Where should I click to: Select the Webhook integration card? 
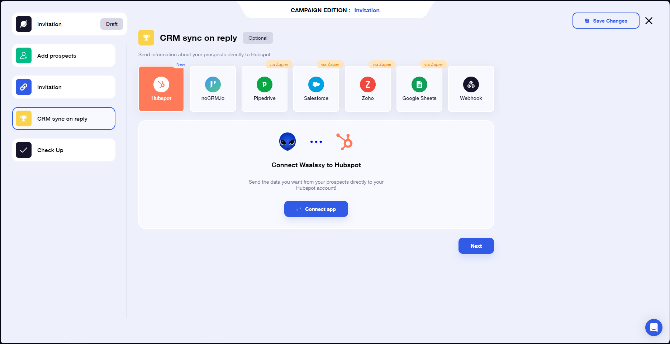coord(471,89)
